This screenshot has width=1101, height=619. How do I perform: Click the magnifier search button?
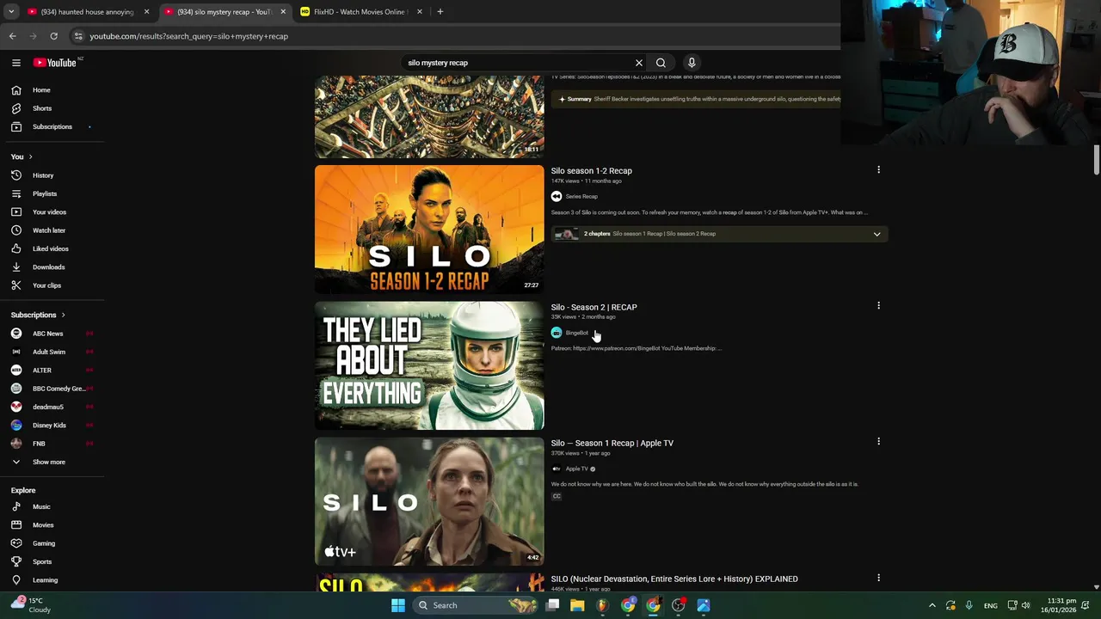(x=661, y=63)
